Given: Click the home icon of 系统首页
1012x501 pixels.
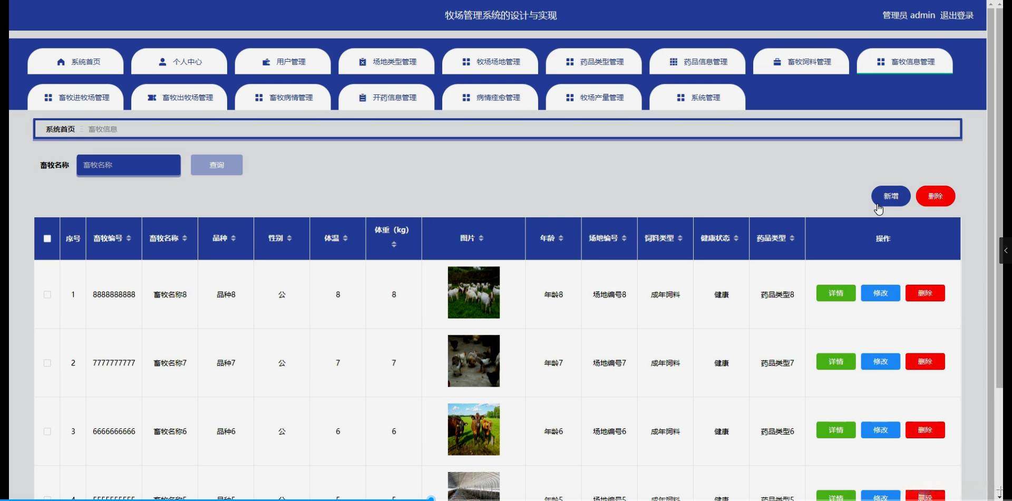Looking at the screenshot, I should click(x=61, y=62).
